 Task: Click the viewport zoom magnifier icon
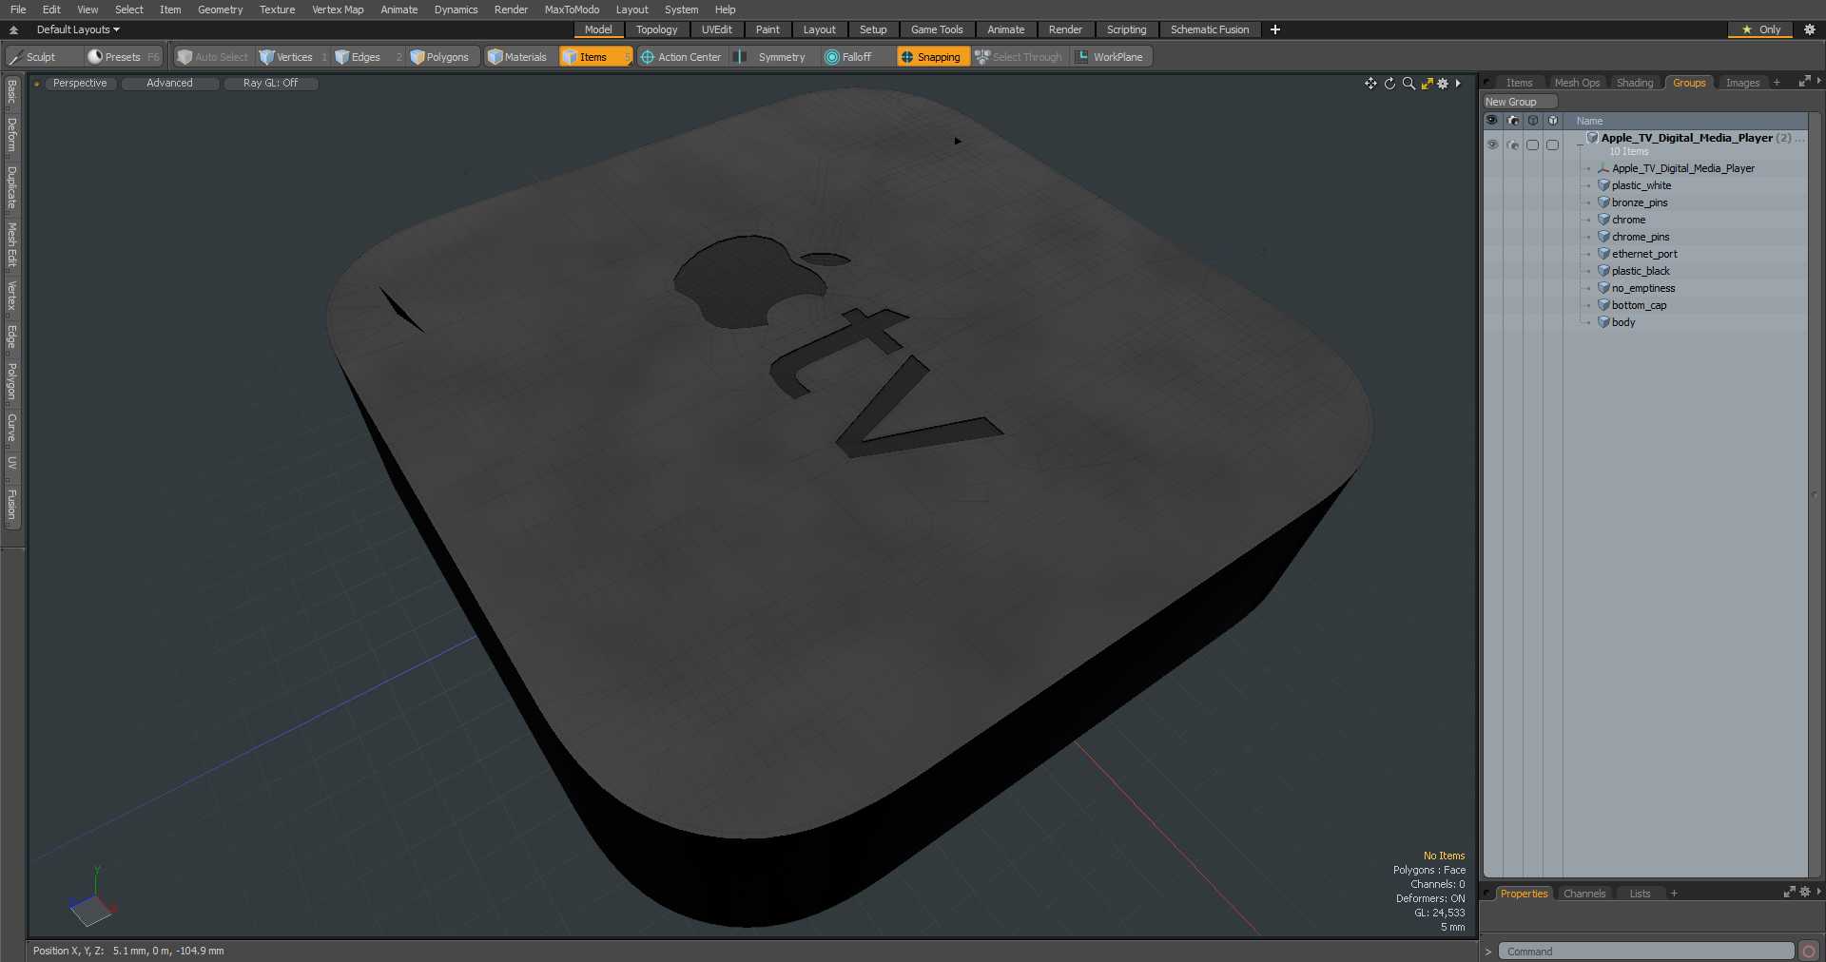point(1408,84)
